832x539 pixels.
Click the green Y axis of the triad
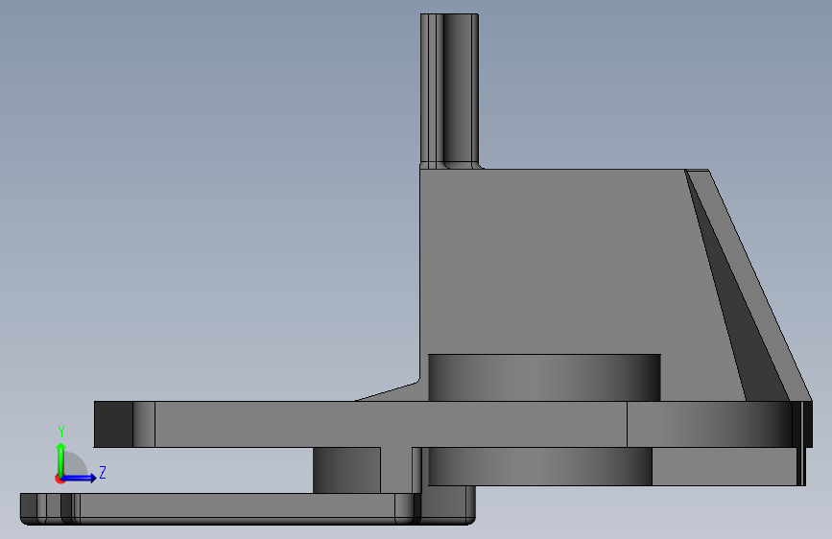coord(61,458)
